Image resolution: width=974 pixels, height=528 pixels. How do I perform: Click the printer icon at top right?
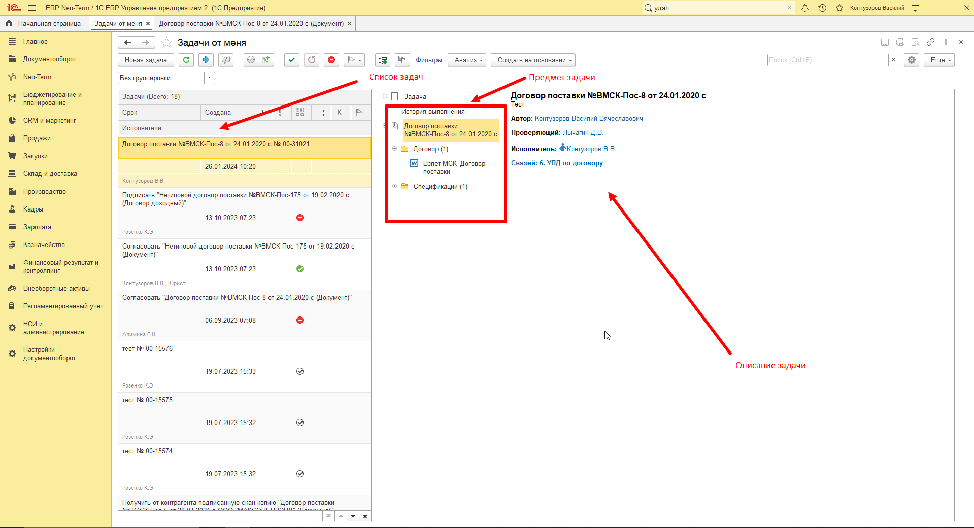pos(900,42)
